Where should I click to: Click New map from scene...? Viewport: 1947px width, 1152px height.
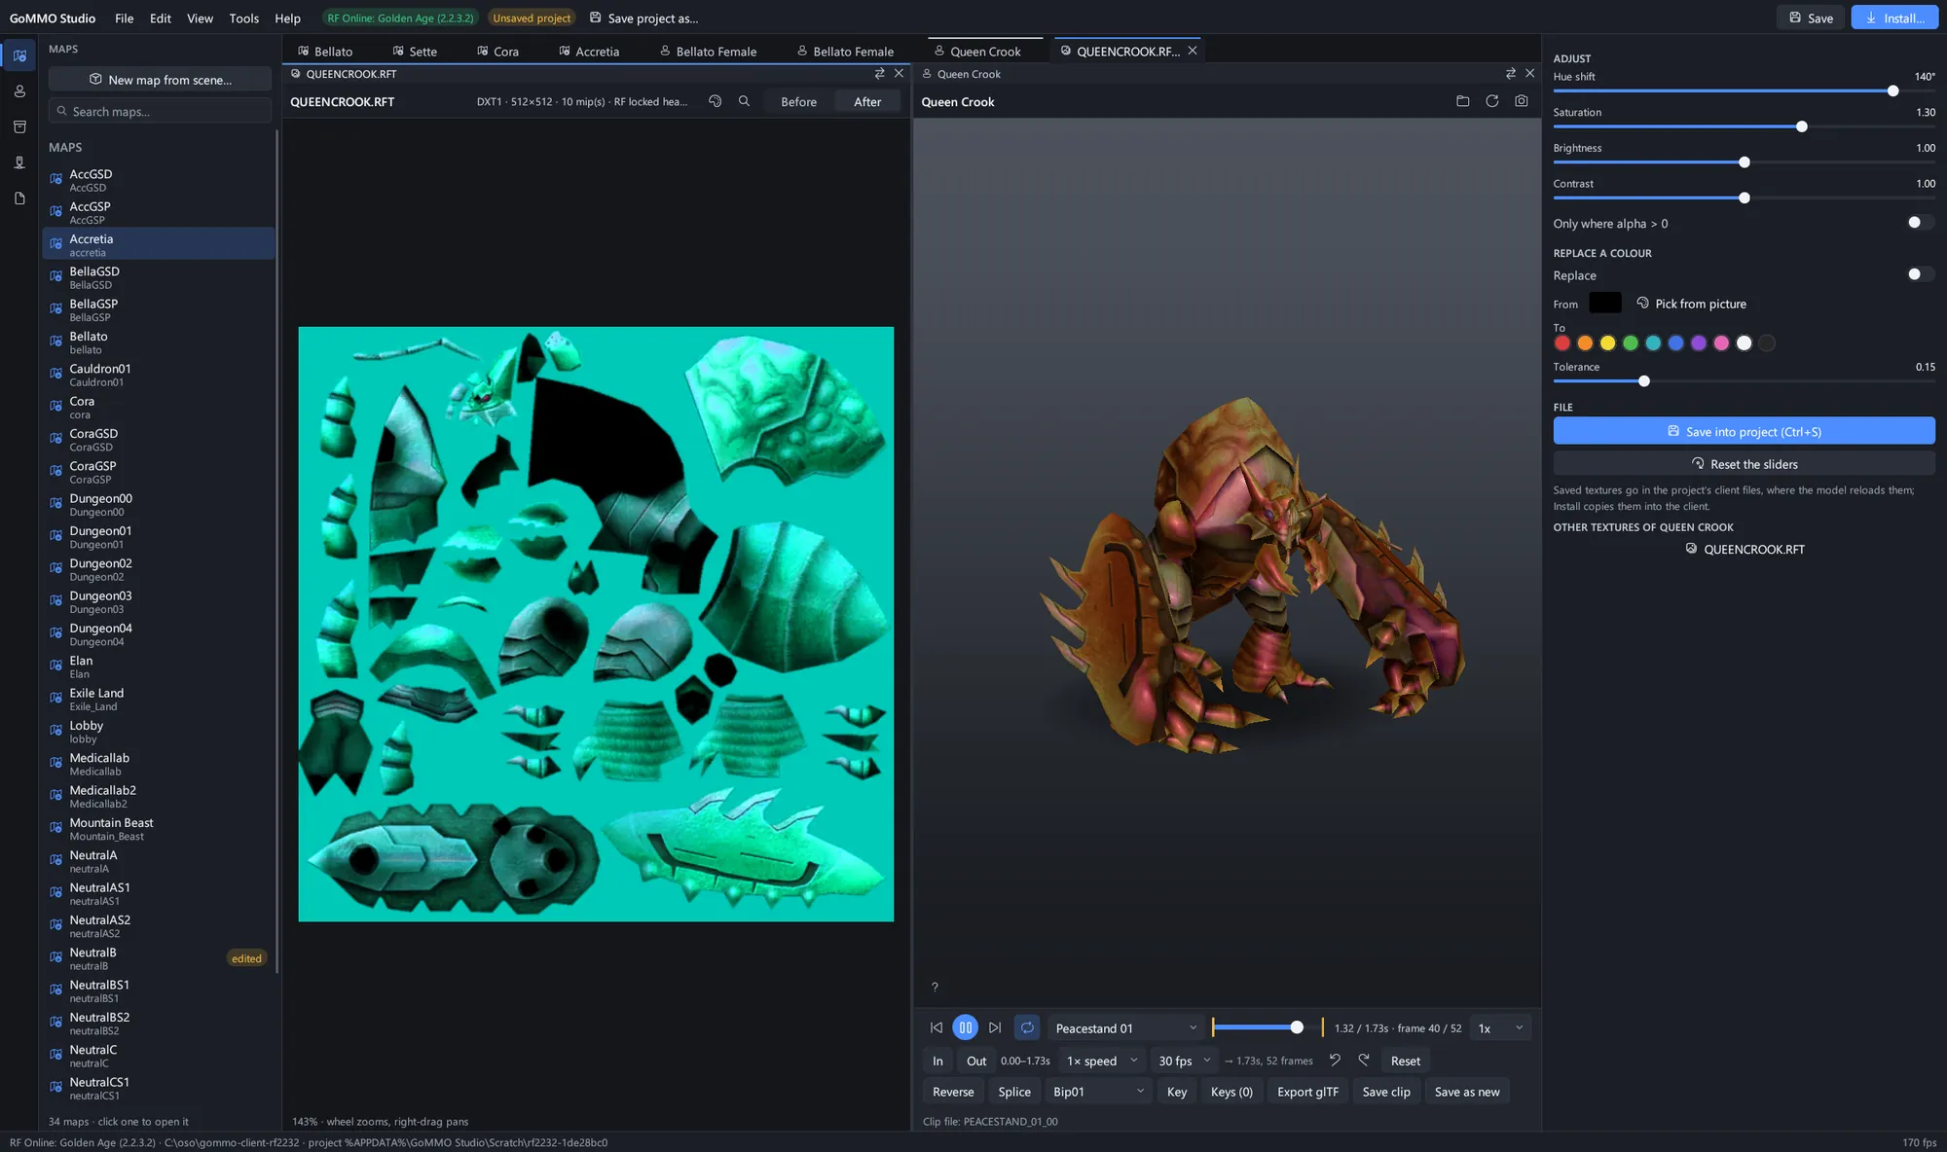click(160, 80)
